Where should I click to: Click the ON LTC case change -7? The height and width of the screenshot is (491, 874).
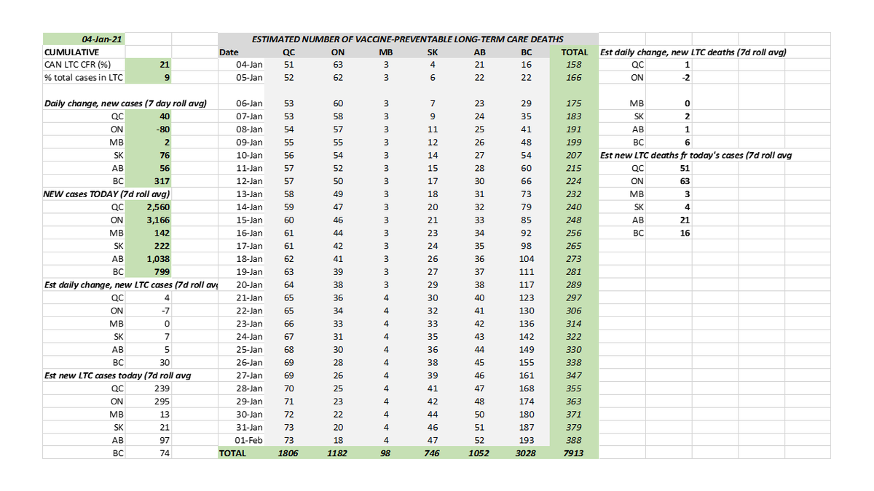[149, 311]
